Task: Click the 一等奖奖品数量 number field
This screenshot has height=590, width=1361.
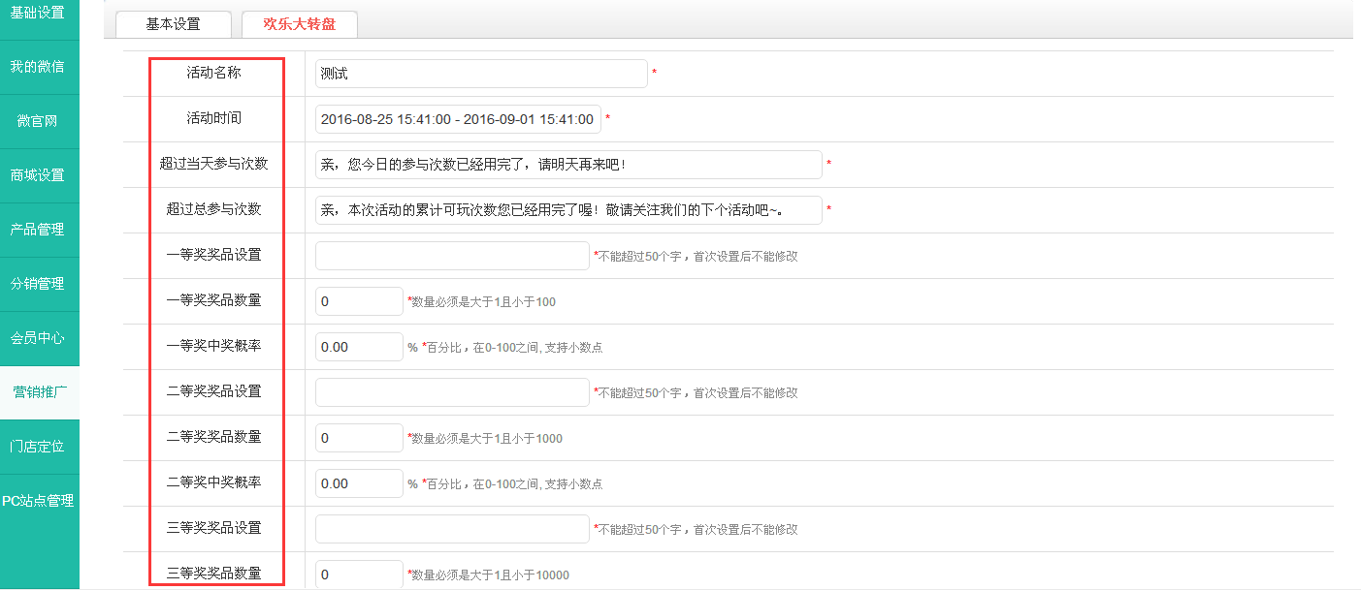Action: tap(358, 301)
